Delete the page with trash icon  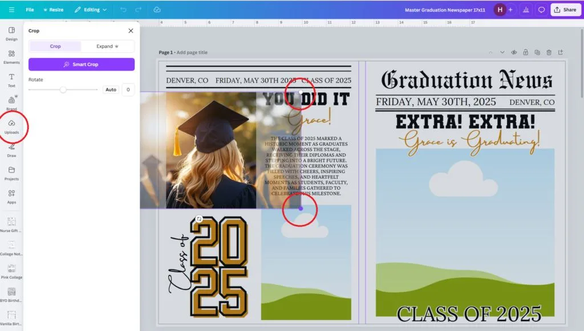click(x=549, y=52)
